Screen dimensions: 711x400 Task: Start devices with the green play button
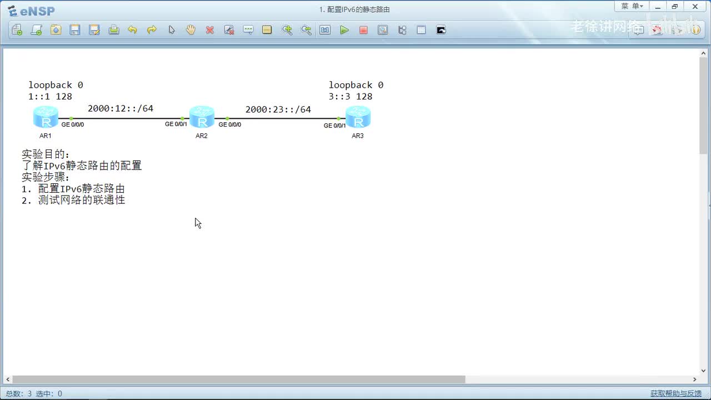click(344, 30)
